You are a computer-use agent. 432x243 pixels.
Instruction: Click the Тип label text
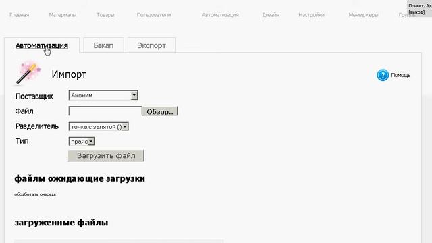tap(22, 141)
